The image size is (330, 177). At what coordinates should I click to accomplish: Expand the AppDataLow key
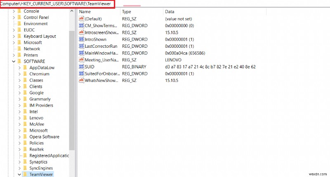click(x=19, y=68)
